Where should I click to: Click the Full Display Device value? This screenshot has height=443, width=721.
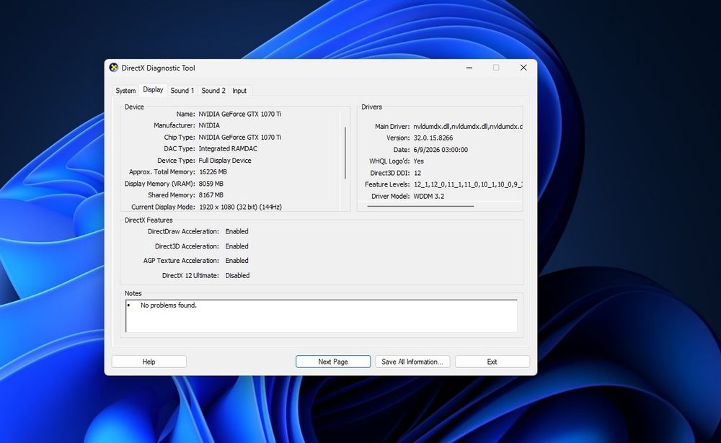pyautogui.click(x=225, y=161)
